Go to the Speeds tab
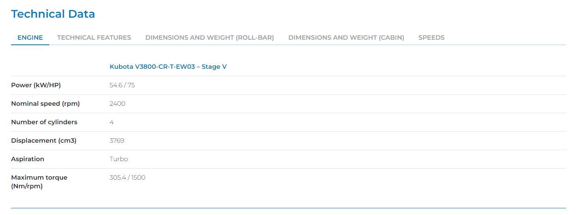The width and height of the screenshot is (576, 215). pos(431,38)
